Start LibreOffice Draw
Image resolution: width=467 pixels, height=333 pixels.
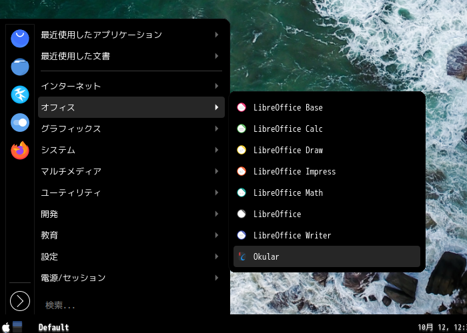[x=327, y=150]
